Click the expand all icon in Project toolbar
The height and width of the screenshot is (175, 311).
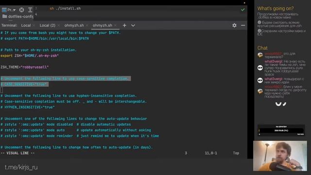(30, 10)
